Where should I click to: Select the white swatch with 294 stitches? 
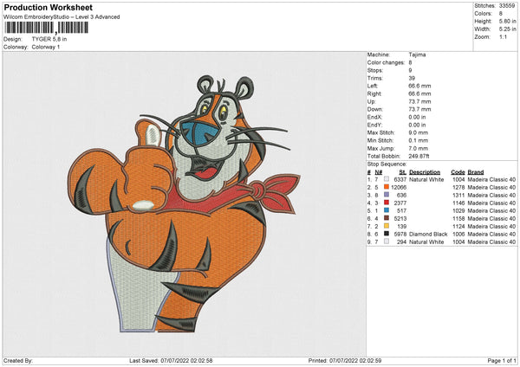coord(387,241)
